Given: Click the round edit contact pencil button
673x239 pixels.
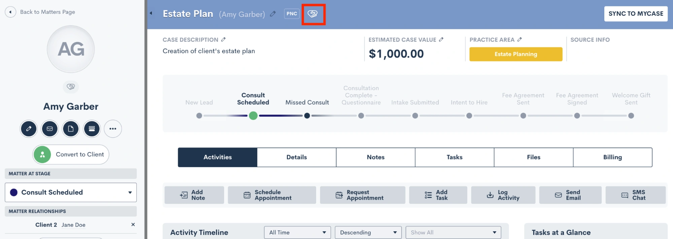Looking at the screenshot, I should click(x=29, y=129).
